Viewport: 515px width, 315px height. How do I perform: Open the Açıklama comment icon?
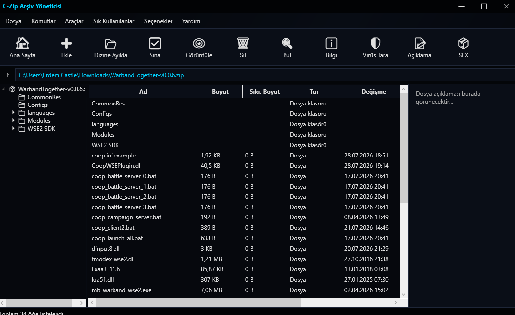point(420,43)
